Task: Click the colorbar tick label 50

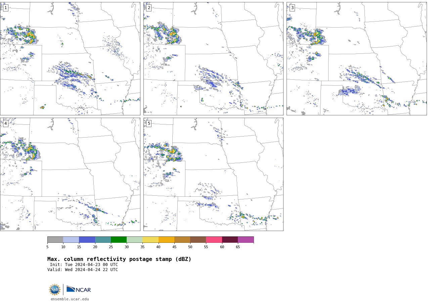Action: pyautogui.click(x=190, y=247)
